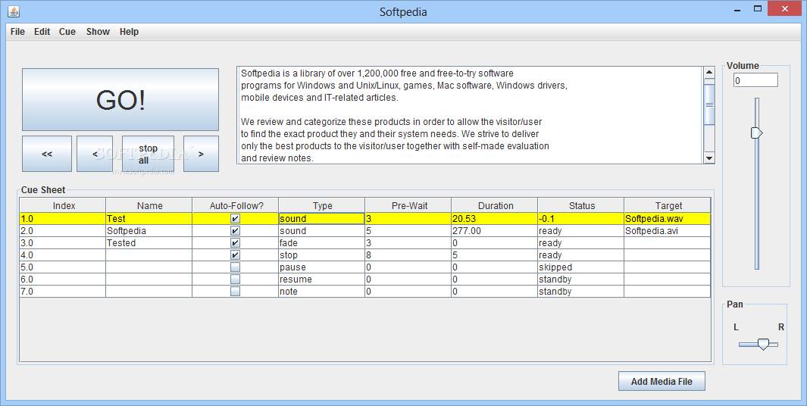Open the Show menu
The height and width of the screenshot is (406, 807).
point(98,32)
